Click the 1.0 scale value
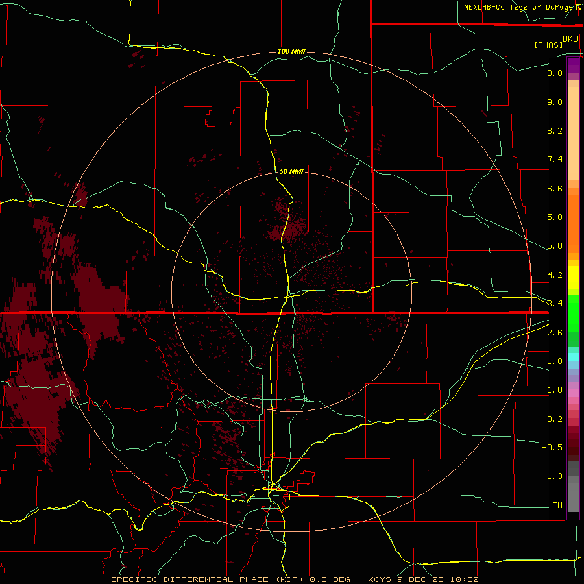Screen dimensions: 584x584 [x=555, y=390]
